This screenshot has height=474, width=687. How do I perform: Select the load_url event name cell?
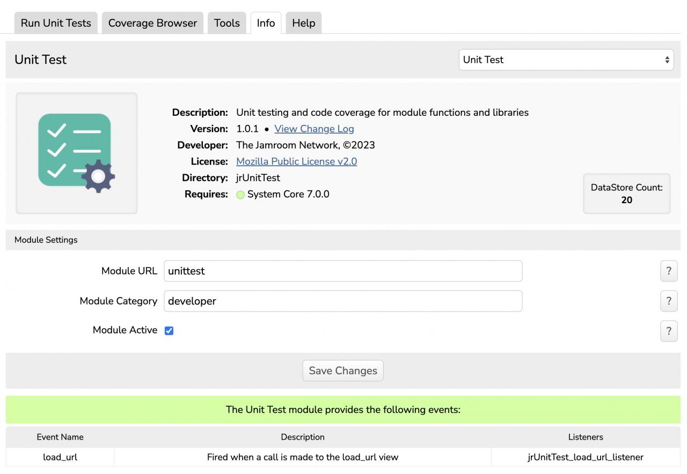[x=60, y=457]
